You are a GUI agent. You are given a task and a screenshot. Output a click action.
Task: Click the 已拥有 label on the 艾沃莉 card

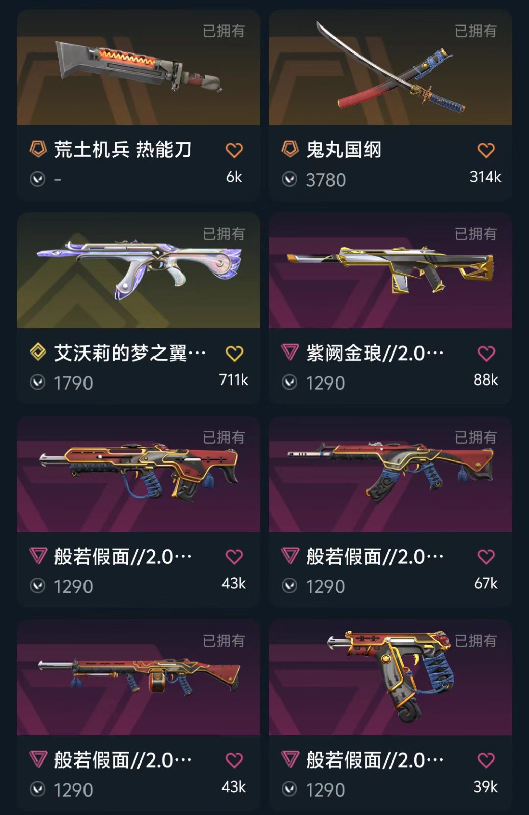[x=224, y=234]
